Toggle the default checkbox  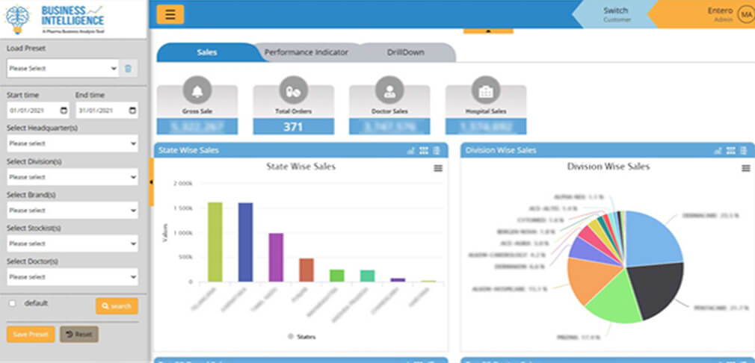[x=12, y=303]
